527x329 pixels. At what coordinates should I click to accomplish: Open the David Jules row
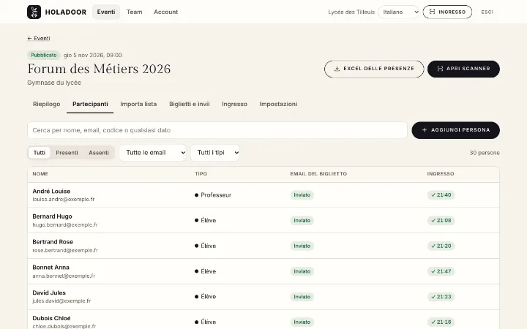(263, 297)
